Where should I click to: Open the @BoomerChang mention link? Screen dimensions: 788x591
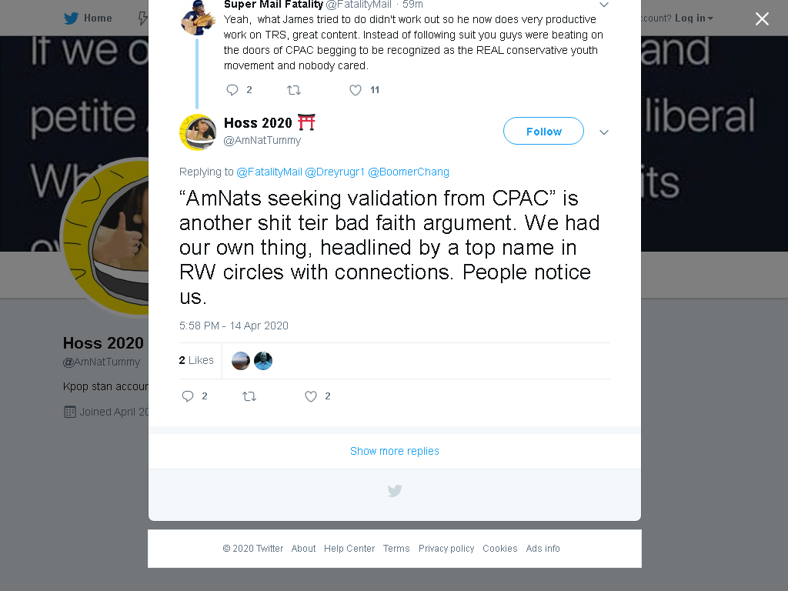(409, 172)
